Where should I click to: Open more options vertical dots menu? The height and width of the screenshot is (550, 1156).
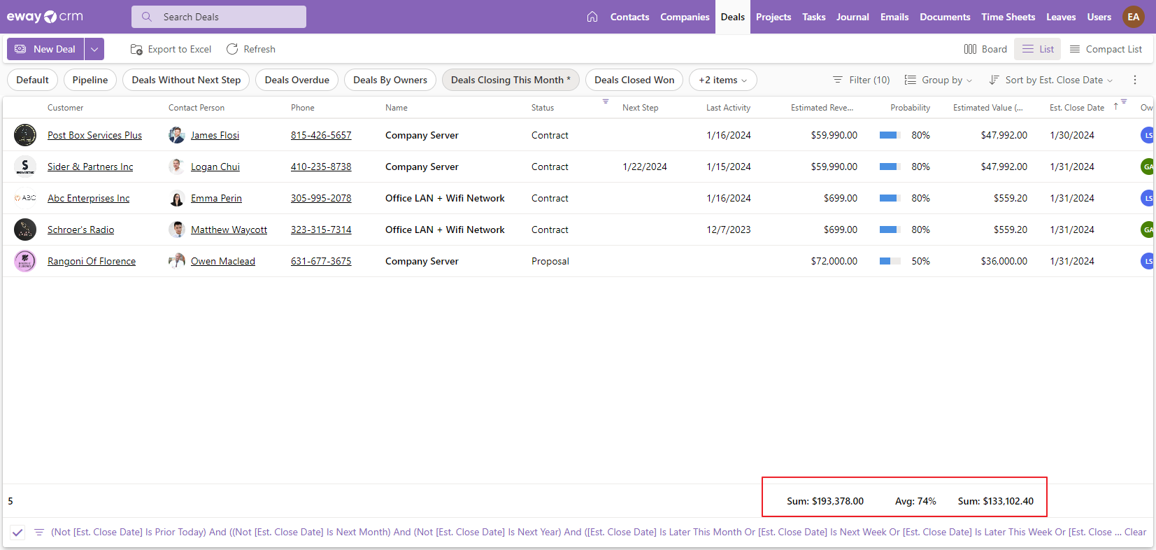[x=1135, y=80]
